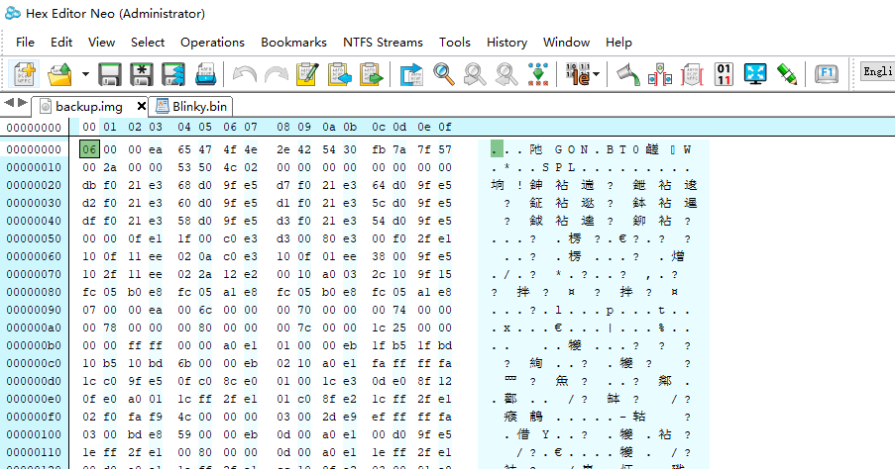Viewport: 895px width, 469px height.
Task: Undo the last change
Action: pyautogui.click(x=245, y=74)
